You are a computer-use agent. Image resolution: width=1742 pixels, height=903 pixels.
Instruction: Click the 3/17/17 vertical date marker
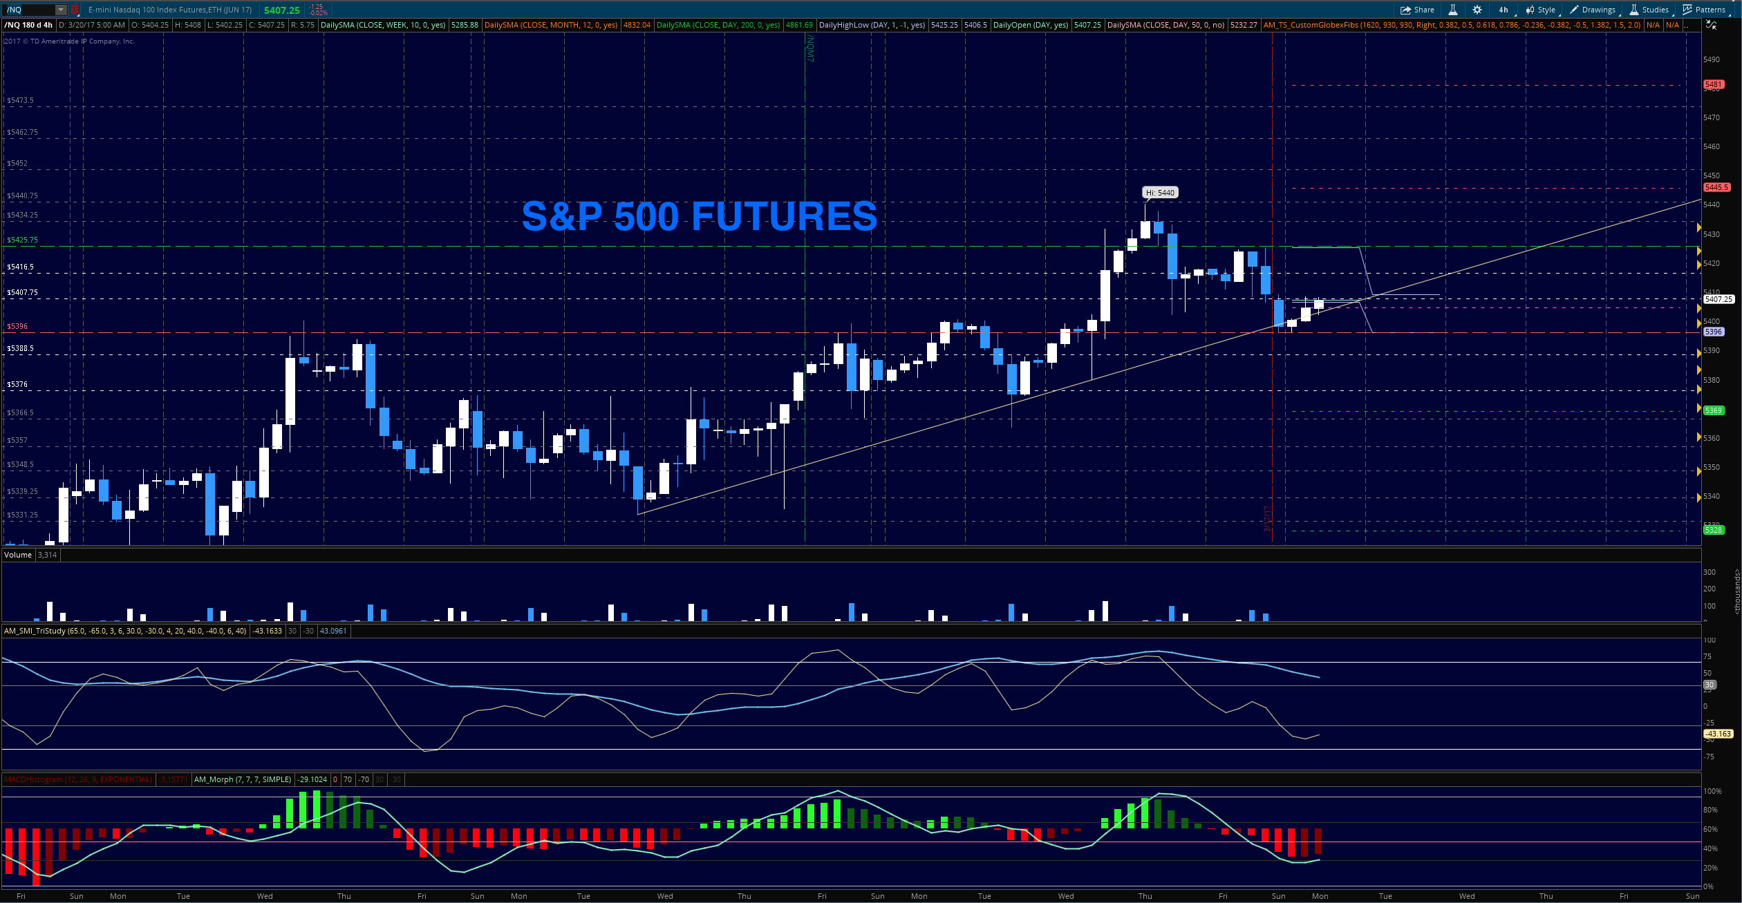(1267, 518)
